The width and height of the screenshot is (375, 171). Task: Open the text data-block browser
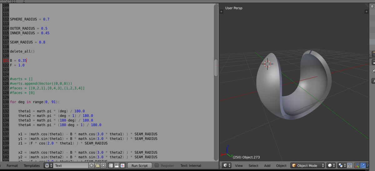pos(48,166)
